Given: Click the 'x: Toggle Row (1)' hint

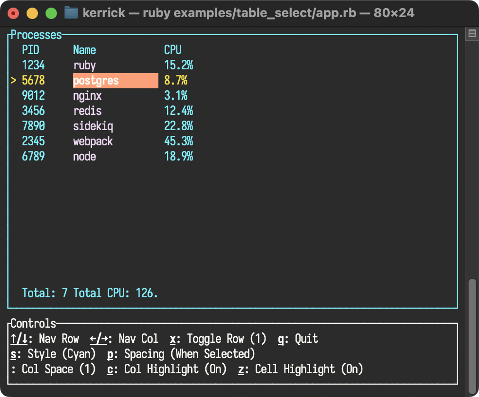Looking at the screenshot, I should coord(218,339).
